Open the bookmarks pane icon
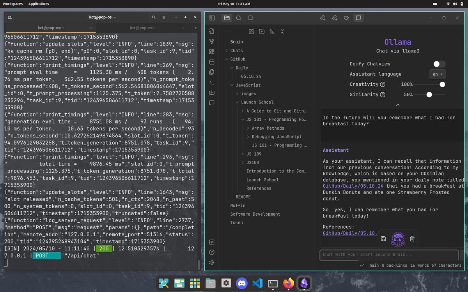468x292 pixels. click(250, 18)
